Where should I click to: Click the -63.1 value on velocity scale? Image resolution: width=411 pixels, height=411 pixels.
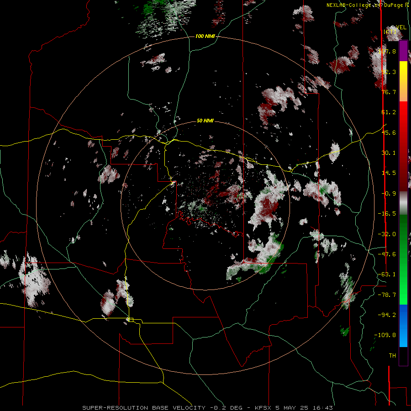pyautogui.click(x=387, y=274)
